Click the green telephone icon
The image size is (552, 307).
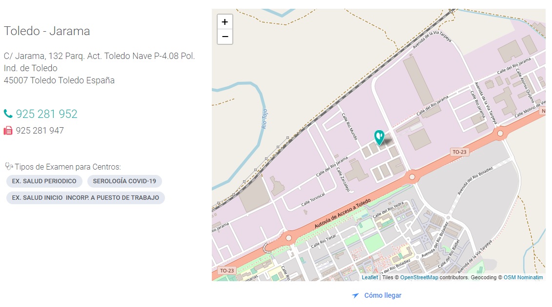[x=8, y=114]
